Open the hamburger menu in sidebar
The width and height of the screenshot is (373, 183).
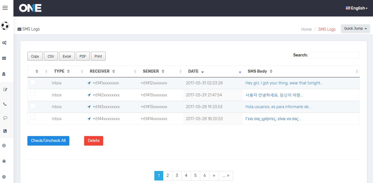click(x=5, y=8)
